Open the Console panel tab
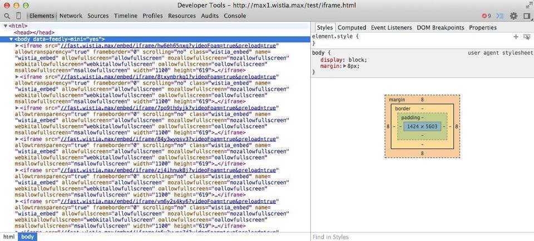This screenshot has height=241, width=534. click(x=235, y=16)
